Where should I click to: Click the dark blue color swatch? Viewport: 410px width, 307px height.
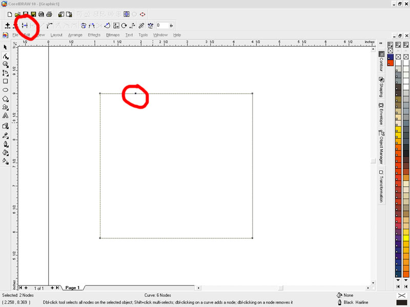tap(391, 57)
